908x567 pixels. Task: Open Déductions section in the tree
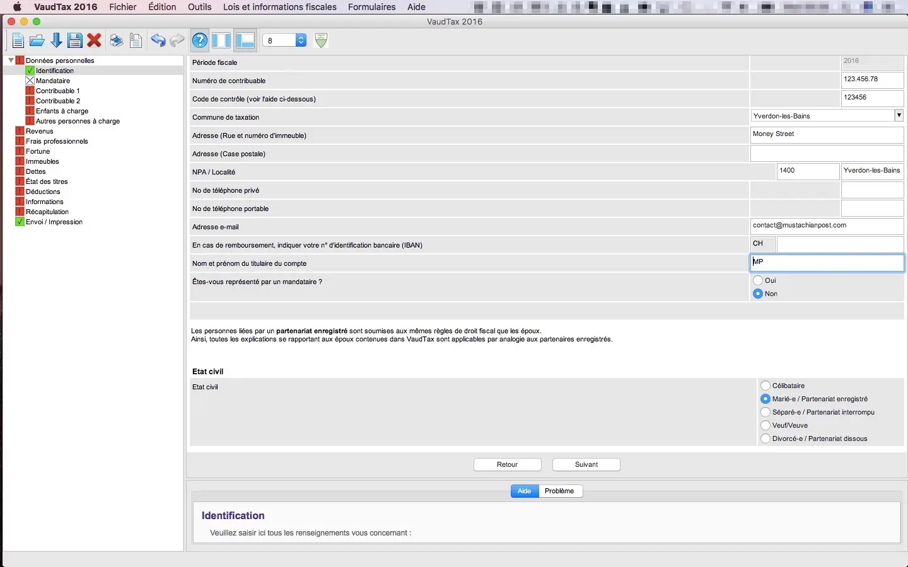pos(43,192)
